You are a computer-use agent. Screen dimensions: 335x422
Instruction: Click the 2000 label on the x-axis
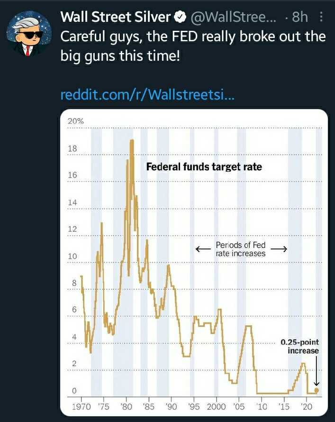point(217,406)
